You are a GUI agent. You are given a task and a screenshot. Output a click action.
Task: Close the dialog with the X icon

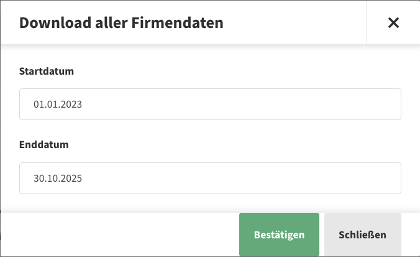[x=393, y=23]
